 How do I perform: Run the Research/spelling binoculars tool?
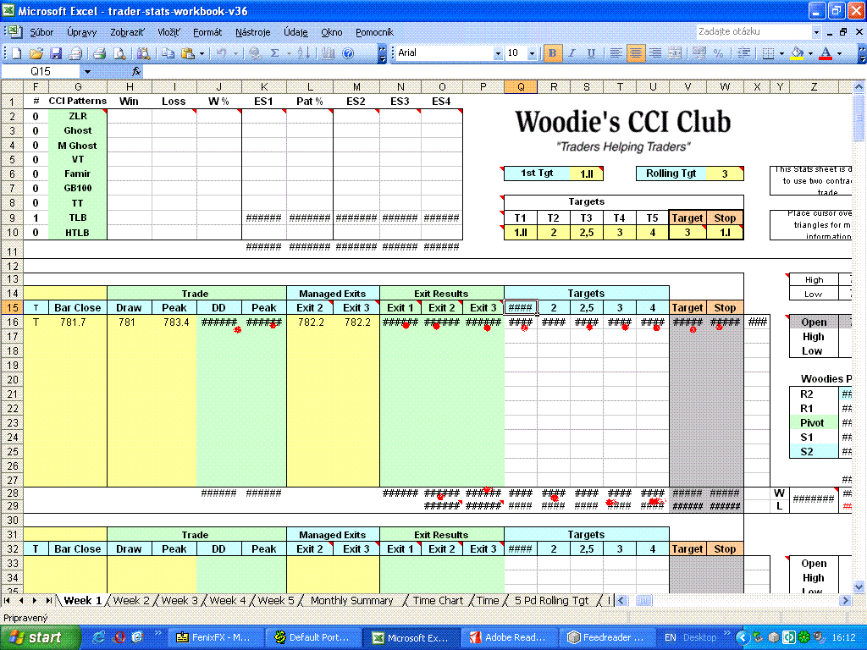pos(143,53)
